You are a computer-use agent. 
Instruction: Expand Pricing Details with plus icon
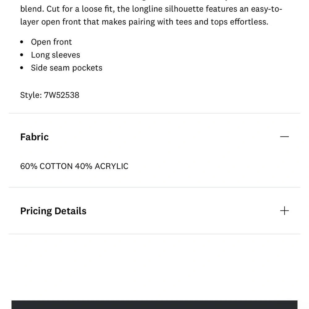click(284, 211)
